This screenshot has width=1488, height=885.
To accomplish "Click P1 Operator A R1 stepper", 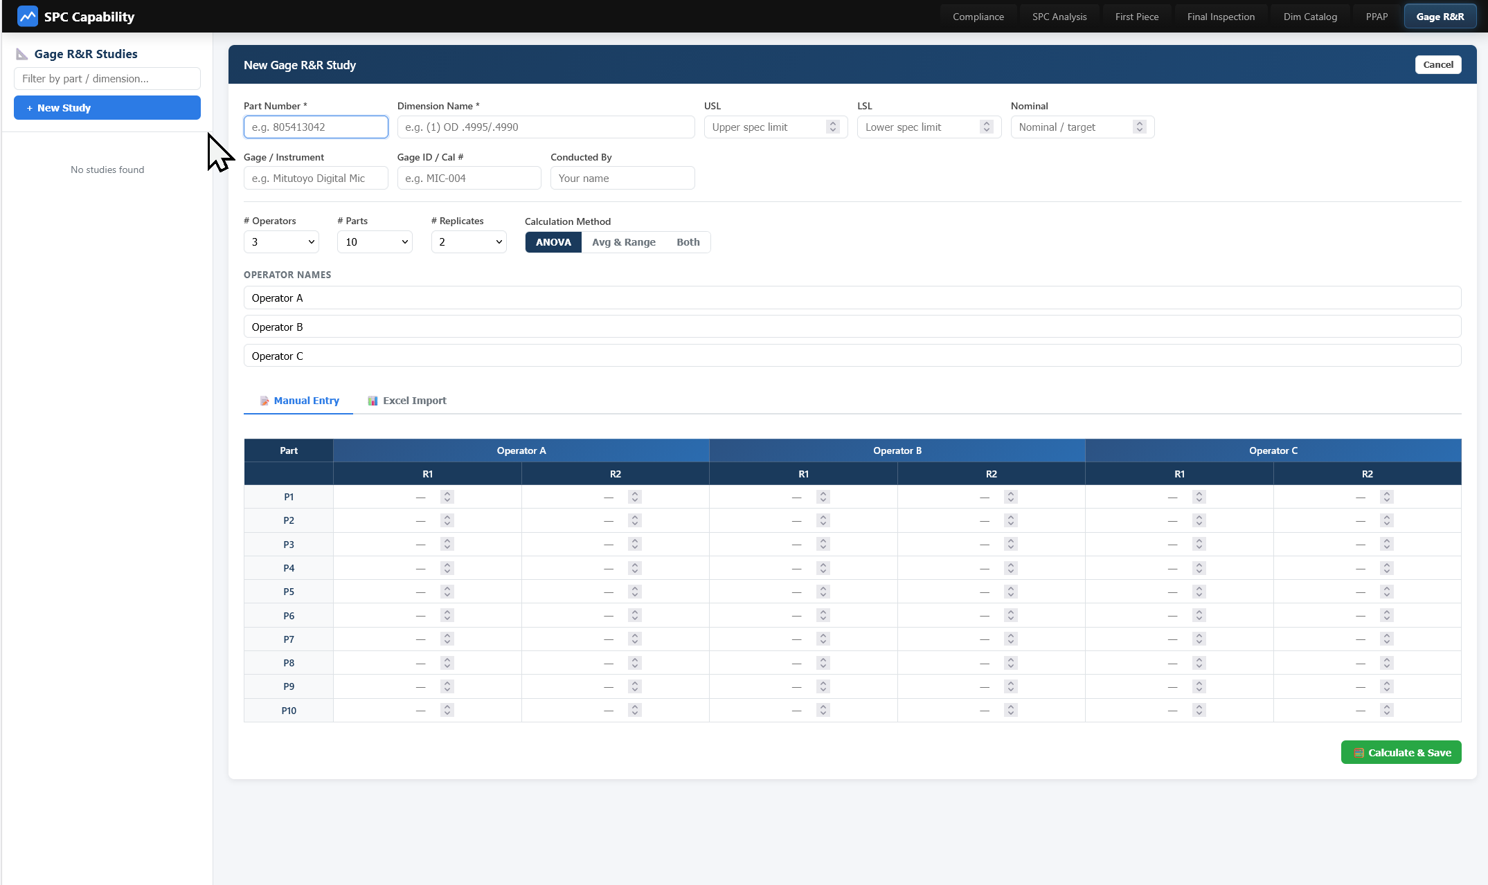I will click(447, 497).
